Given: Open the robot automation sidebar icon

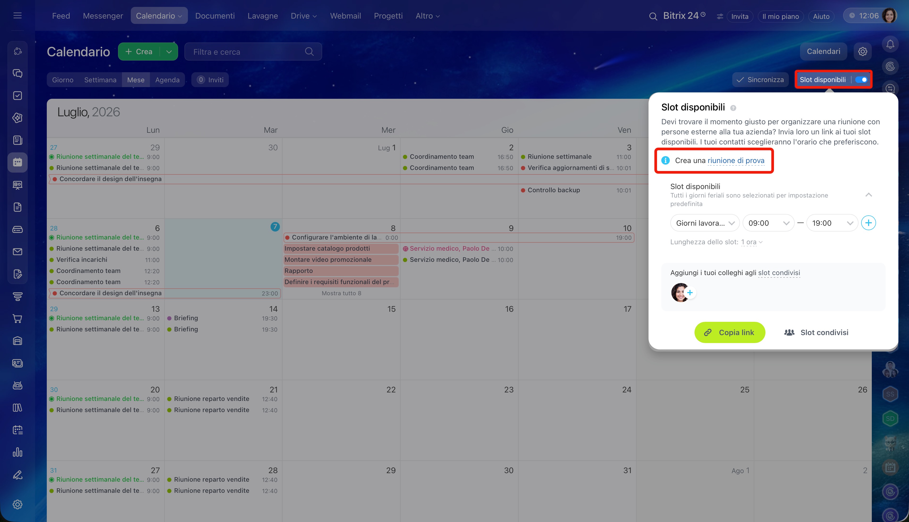Looking at the screenshot, I should (17, 386).
